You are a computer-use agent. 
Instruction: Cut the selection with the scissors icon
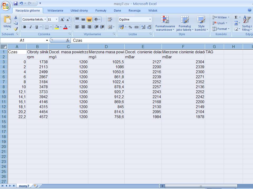click(x=16, y=17)
